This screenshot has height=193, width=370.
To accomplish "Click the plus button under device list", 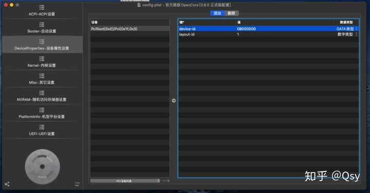I will (x=168, y=181).
